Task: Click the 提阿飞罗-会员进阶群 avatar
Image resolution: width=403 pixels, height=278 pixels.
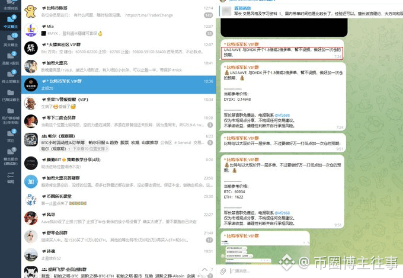Action: [x=31, y=272]
